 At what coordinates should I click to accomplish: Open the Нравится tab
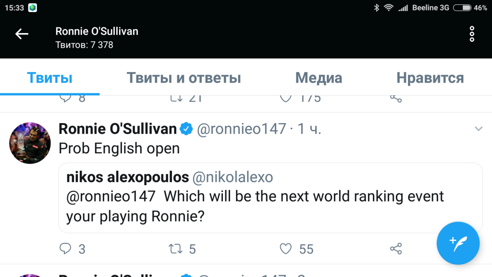430,78
